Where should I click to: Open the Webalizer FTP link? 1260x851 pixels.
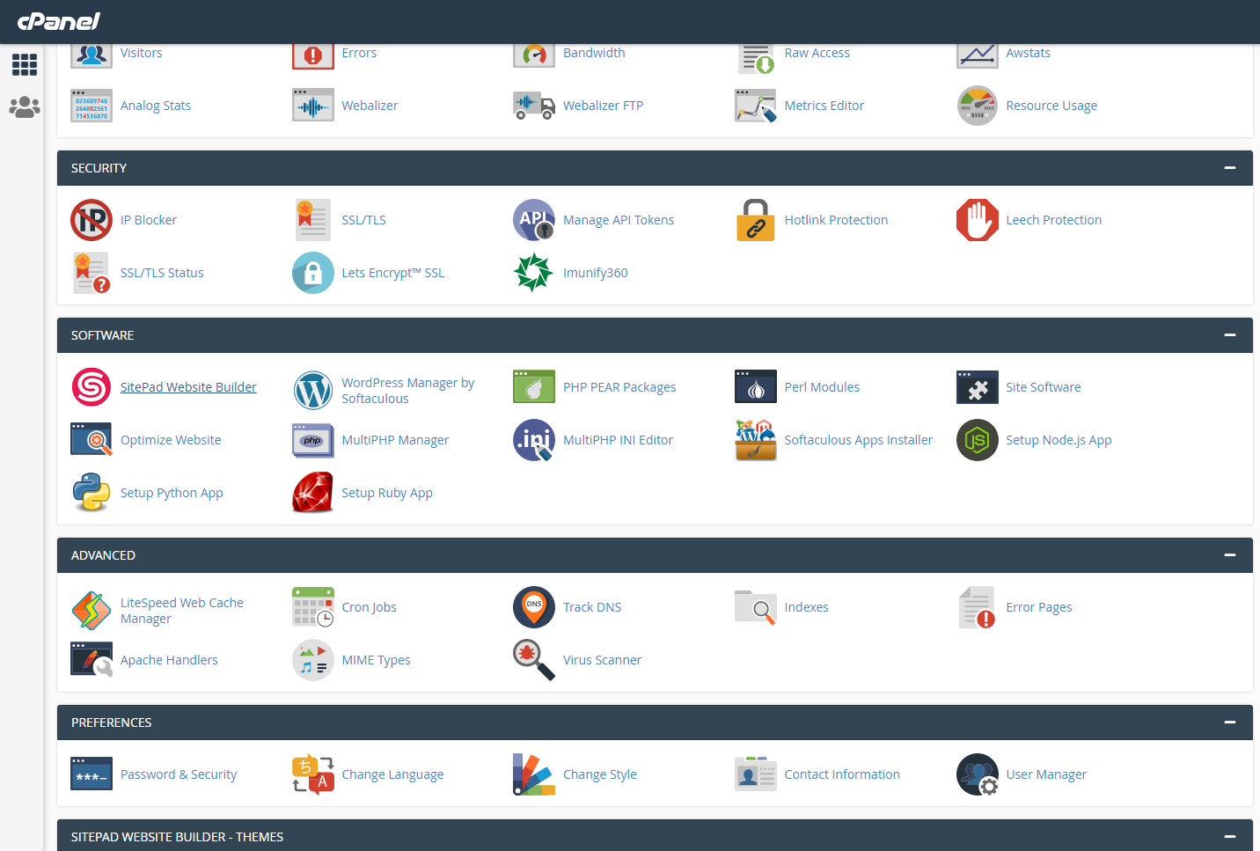(x=603, y=106)
